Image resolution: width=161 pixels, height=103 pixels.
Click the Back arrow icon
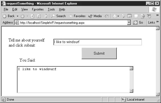click(4, 16)
